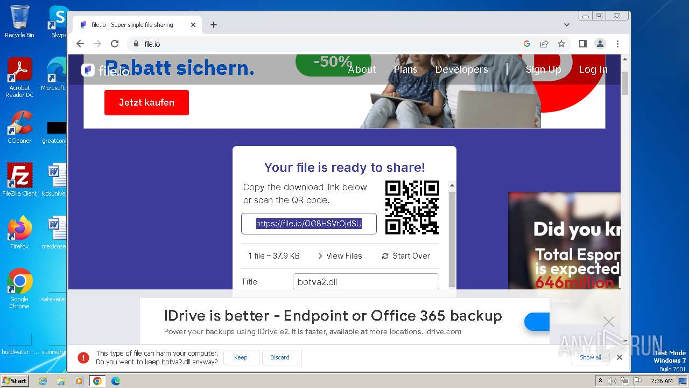Open File Explorer from taskbar

[61, 381]
